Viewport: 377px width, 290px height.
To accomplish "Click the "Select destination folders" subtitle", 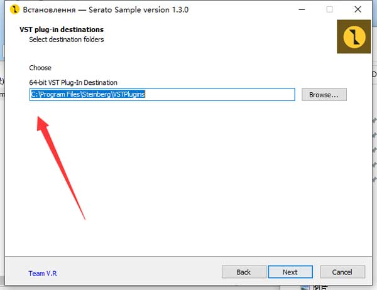I will [x=67, y=40].
